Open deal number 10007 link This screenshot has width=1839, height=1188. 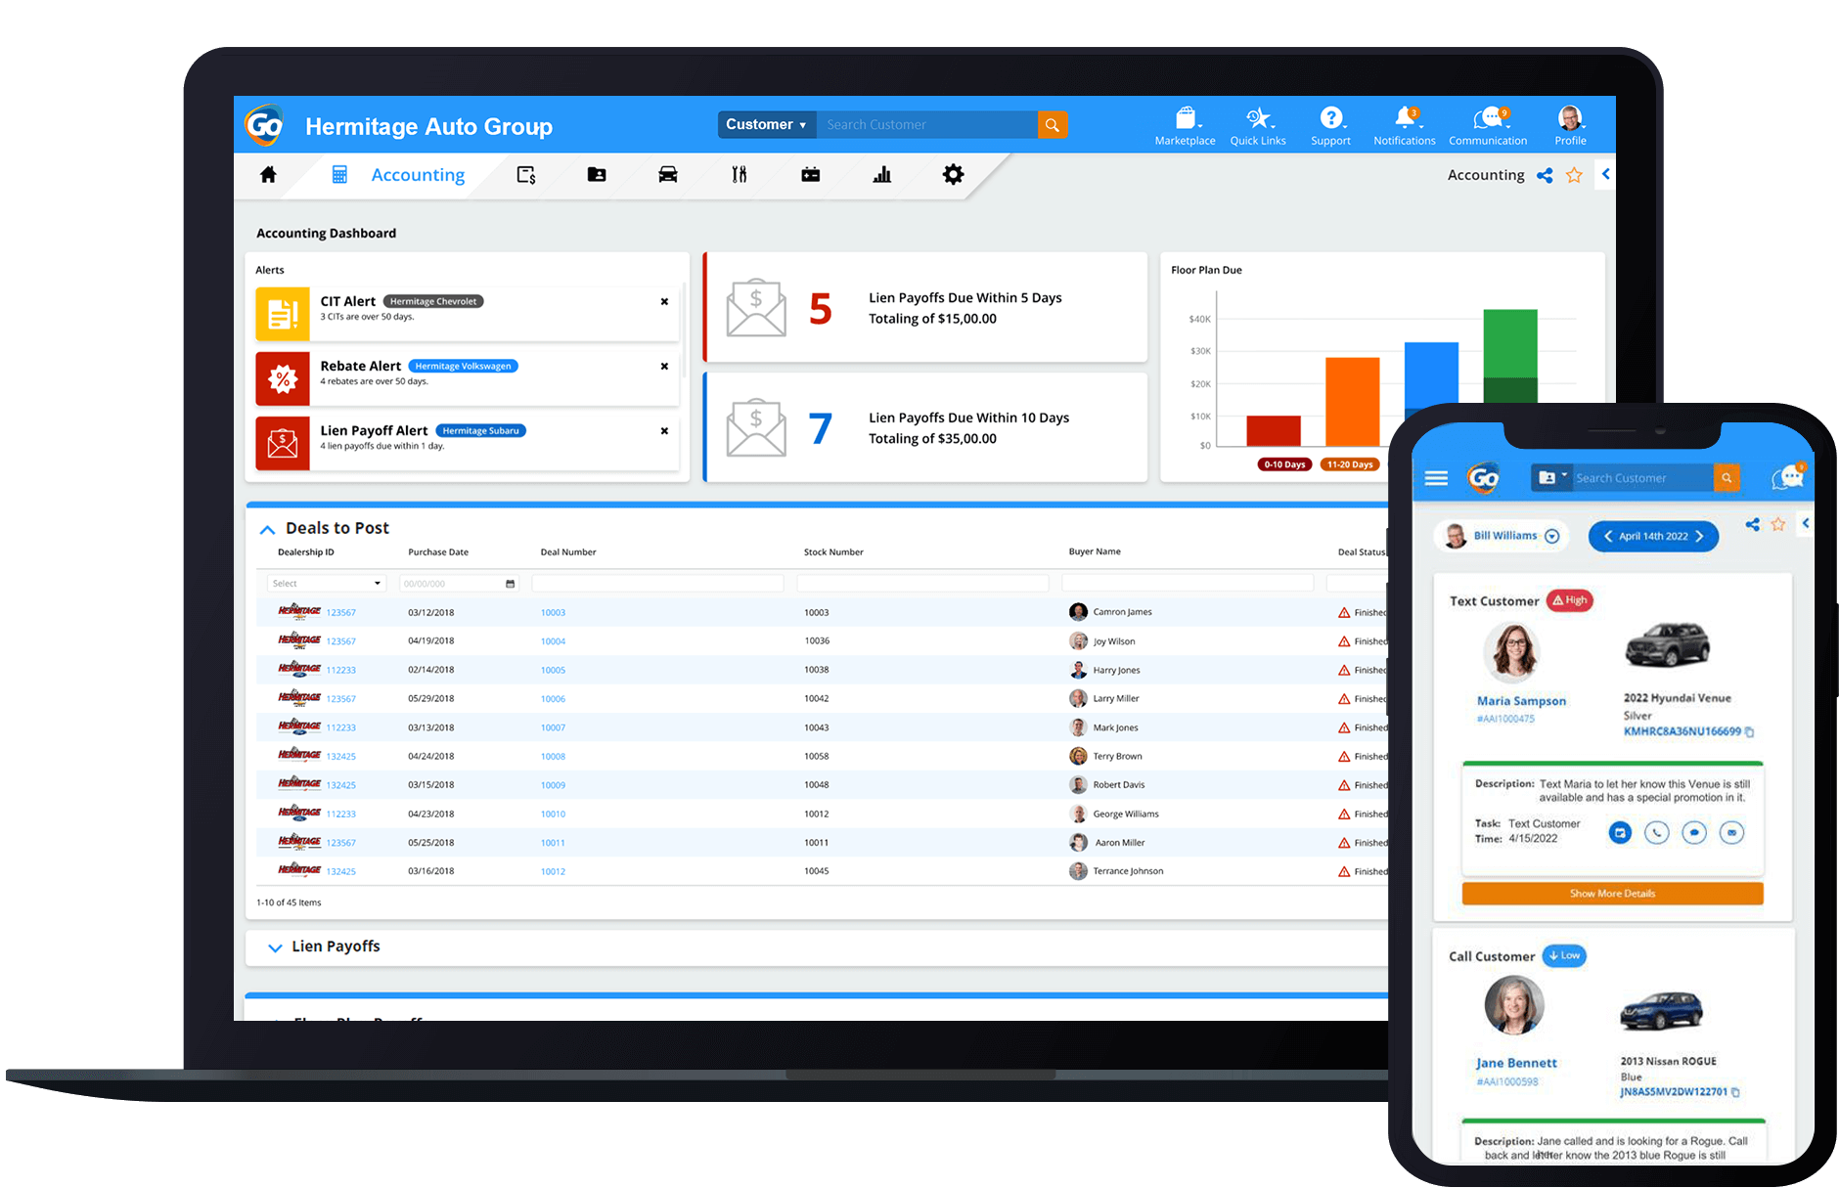(553, 728)
